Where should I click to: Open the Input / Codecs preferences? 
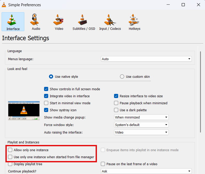pos(110,22)
